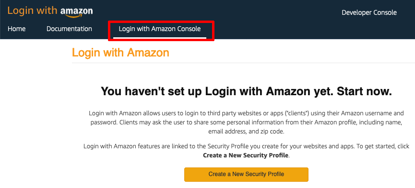415x188 pixels.
Task: Click the 'email address, and zip code' line
Action: (246, 132)
